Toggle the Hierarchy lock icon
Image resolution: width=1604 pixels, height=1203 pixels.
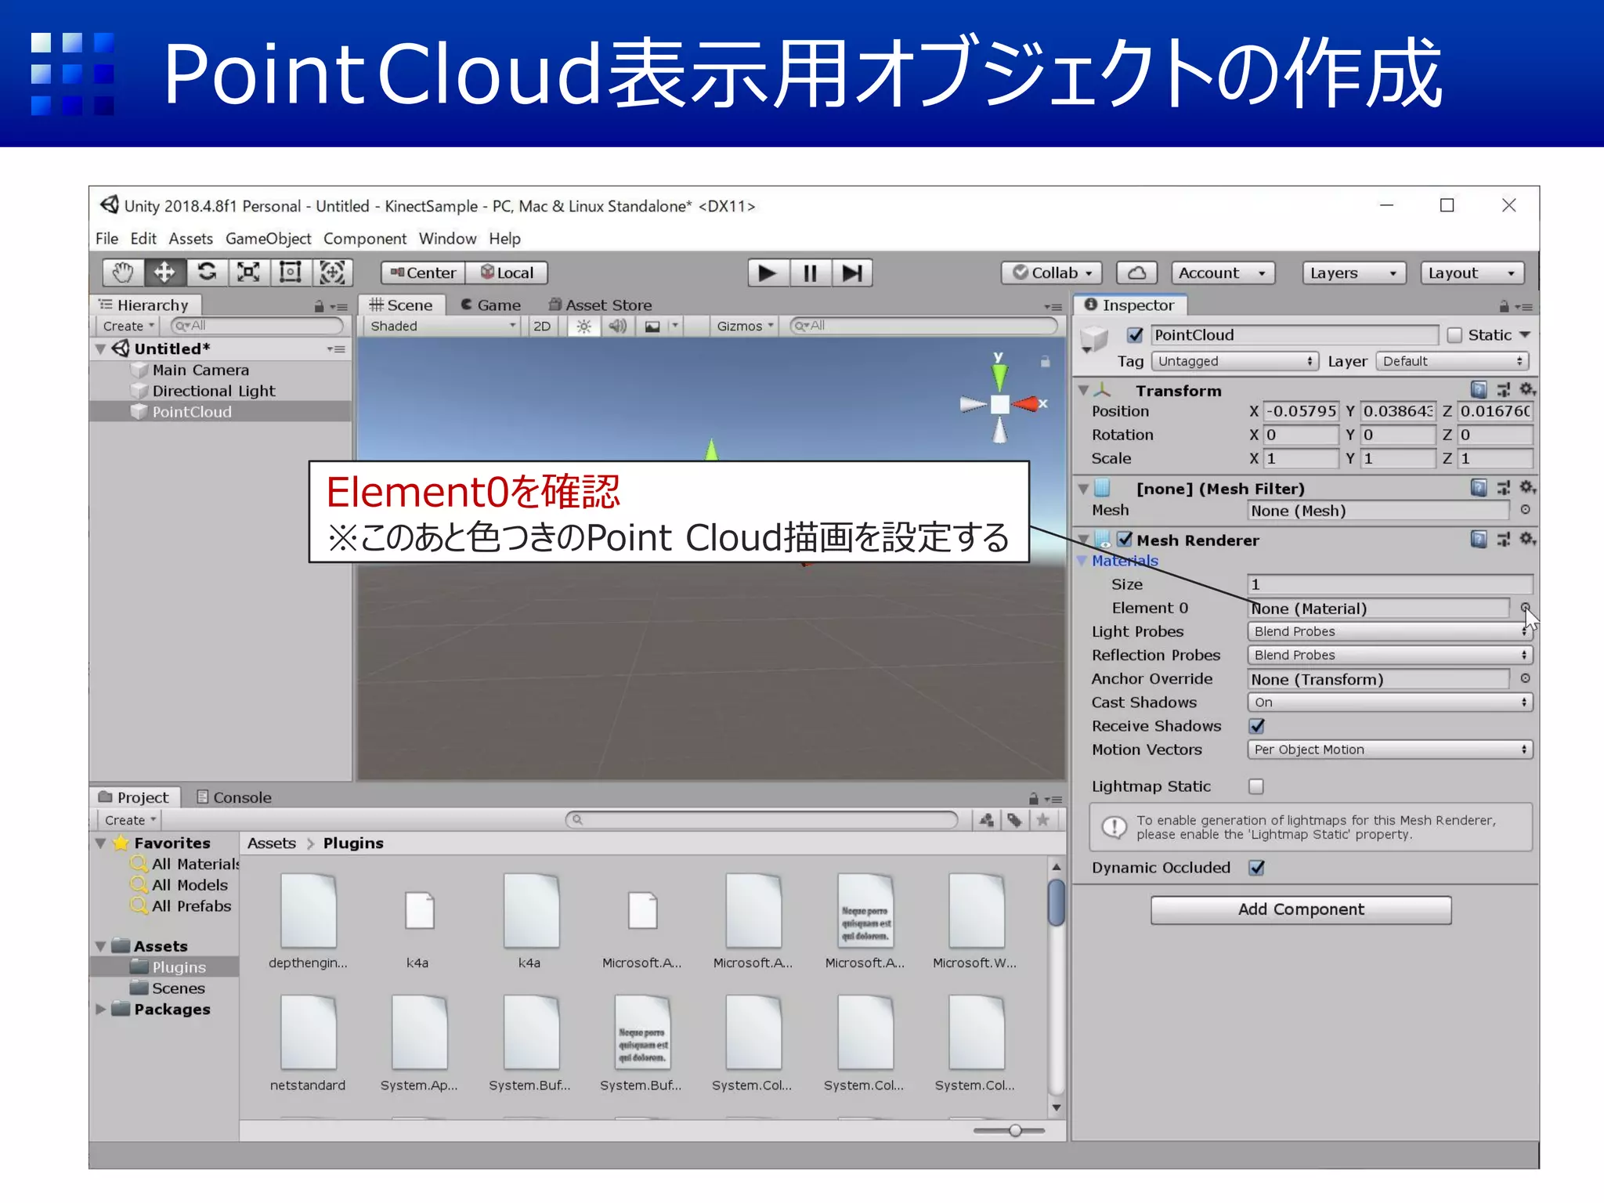point(319,306)
